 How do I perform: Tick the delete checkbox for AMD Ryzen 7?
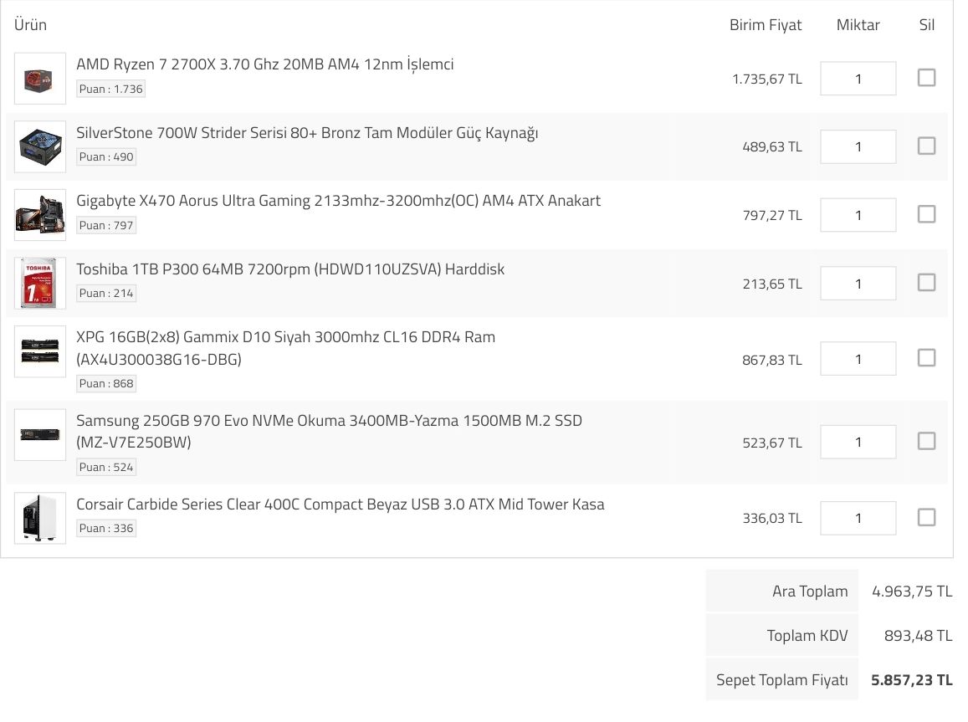[926, 78]
